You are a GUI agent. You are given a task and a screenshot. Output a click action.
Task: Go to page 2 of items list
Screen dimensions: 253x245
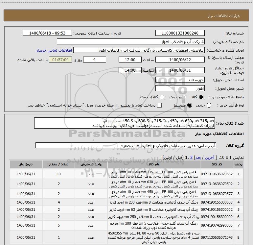click(x=191, y=158)
